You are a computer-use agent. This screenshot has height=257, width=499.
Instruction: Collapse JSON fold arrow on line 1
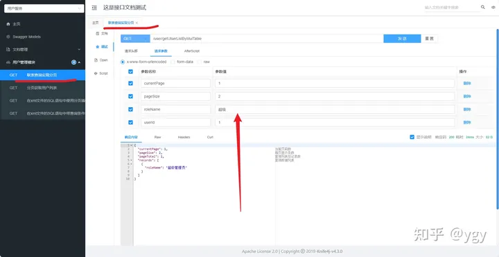[132, 145]
